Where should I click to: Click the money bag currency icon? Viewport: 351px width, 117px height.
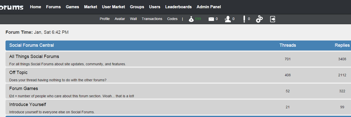[x=191, y=19]
